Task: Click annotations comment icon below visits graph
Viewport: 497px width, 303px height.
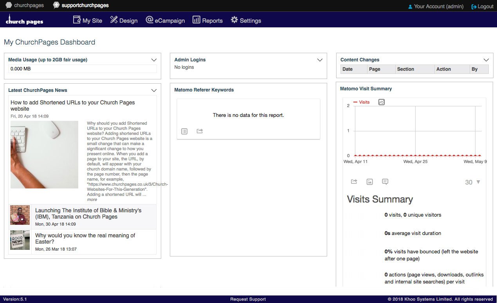Action: click(x=385, y=182)
